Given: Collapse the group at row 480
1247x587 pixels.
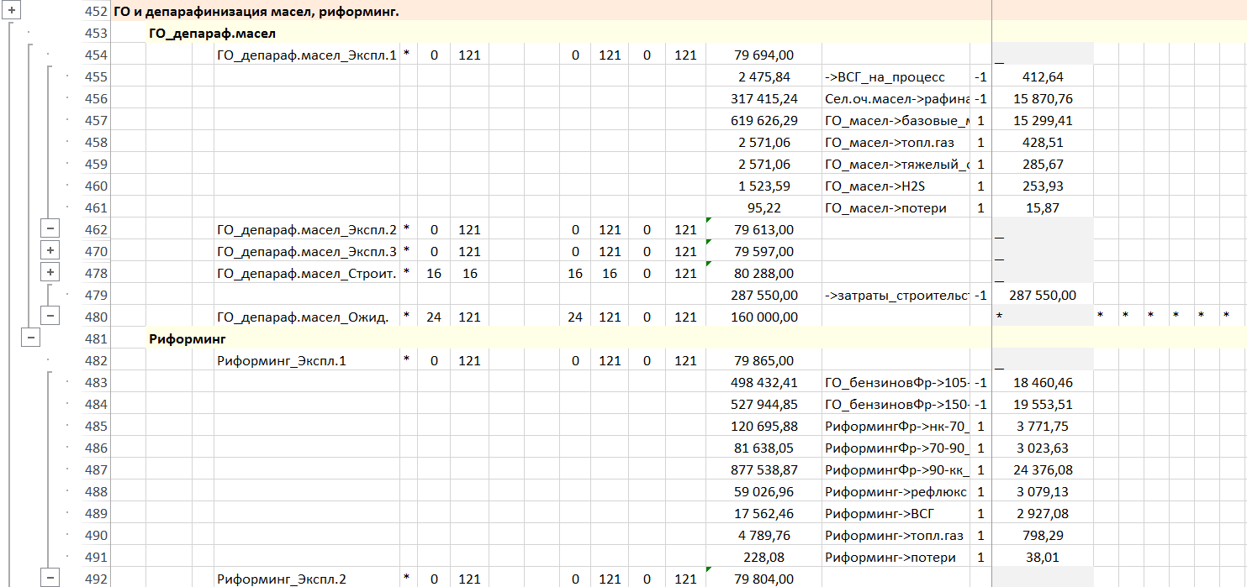Looking at the screenshot, I should coord(50,316).
